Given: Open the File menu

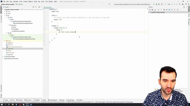Looking at the screenshot, I should (x=4, y=1).
